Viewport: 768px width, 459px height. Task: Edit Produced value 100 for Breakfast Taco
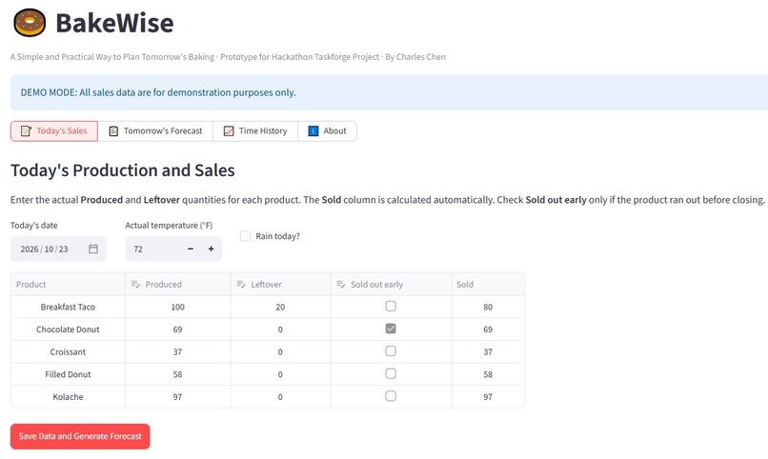(178, 307)
